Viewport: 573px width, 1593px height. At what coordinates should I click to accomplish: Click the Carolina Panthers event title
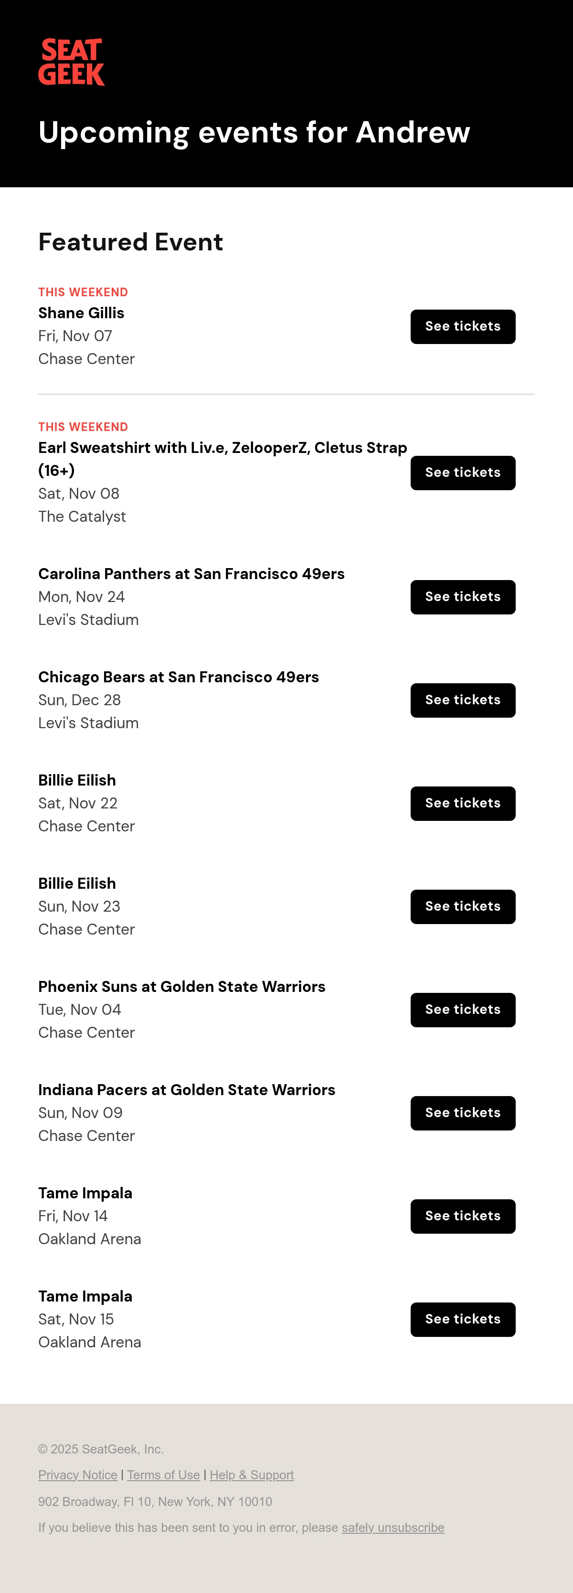191,574
